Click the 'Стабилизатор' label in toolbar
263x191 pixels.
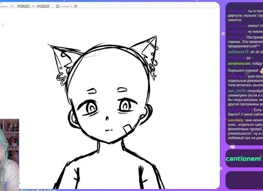point(65,6)
